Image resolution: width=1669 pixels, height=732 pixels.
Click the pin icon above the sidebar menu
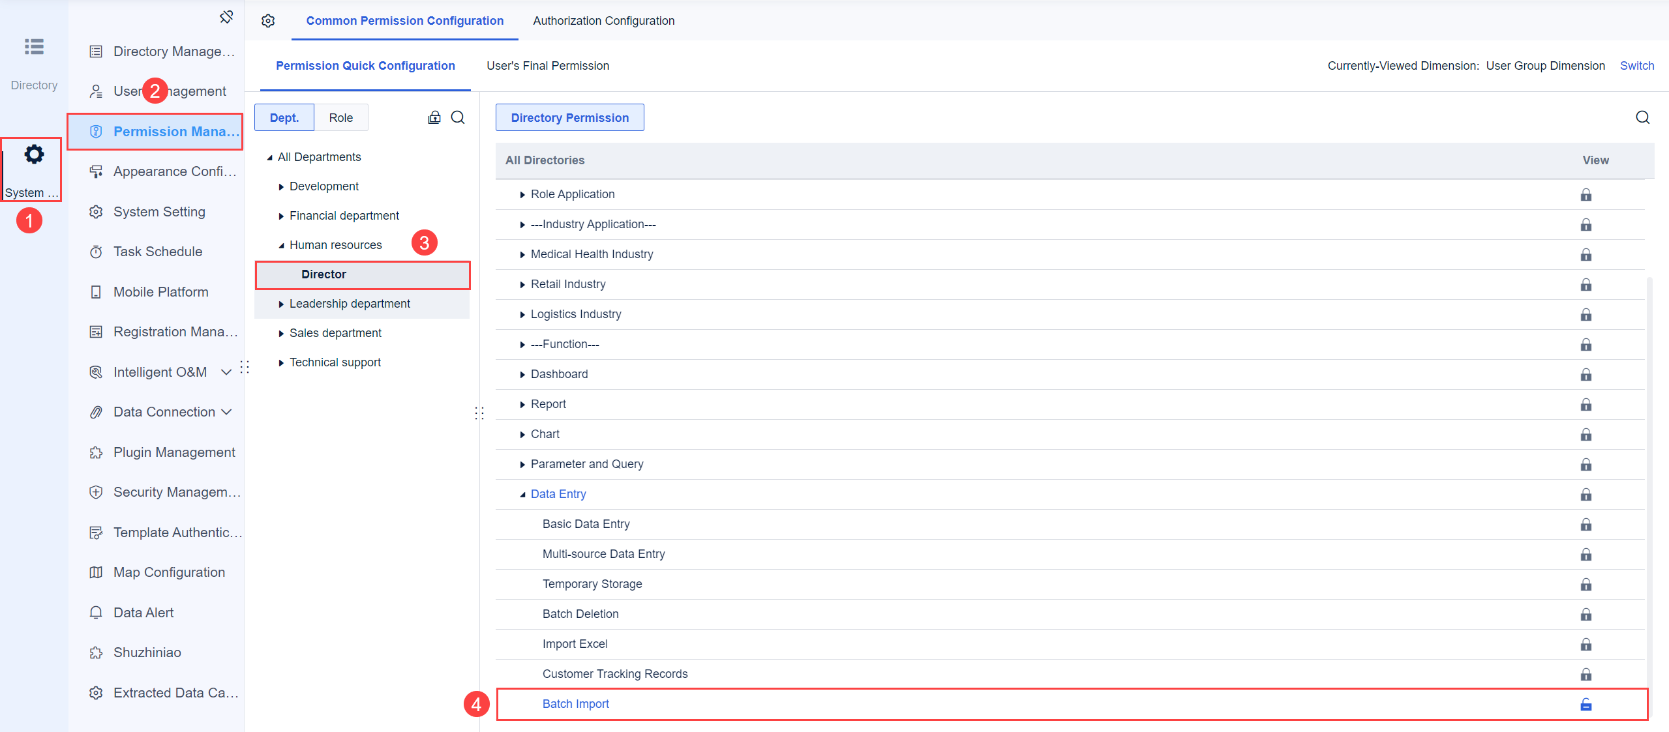226,17
